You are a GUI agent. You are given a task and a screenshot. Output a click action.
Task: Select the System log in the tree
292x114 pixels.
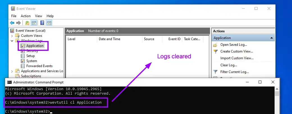[x=32, y=61]
